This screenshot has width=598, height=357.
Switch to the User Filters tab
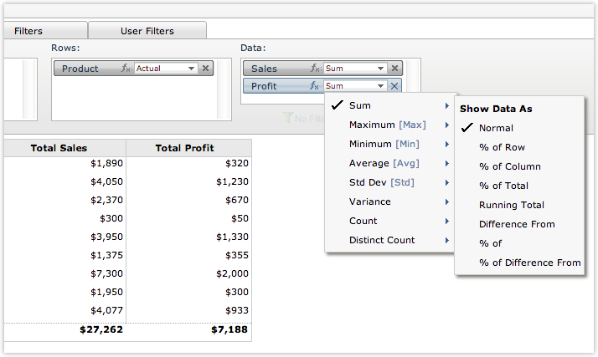coord(147,31)
